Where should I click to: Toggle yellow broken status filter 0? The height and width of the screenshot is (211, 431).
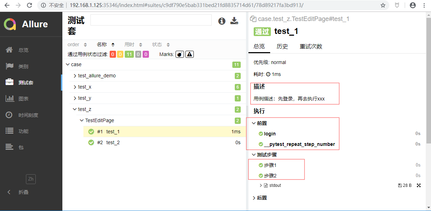[x=120, y=54]
